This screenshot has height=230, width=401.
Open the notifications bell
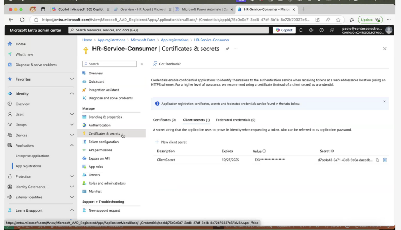(301, 30)
